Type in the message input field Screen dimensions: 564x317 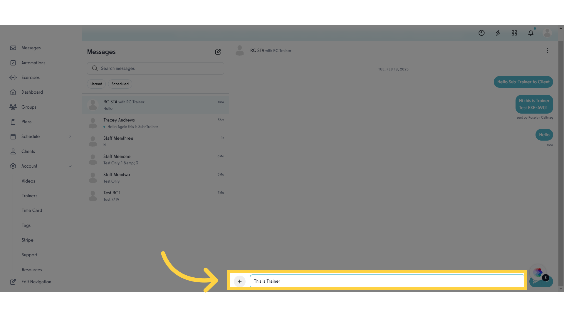tap(386, 281)
